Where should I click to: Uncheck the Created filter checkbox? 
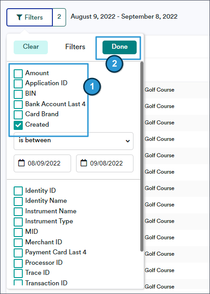[x=18, y=125]
